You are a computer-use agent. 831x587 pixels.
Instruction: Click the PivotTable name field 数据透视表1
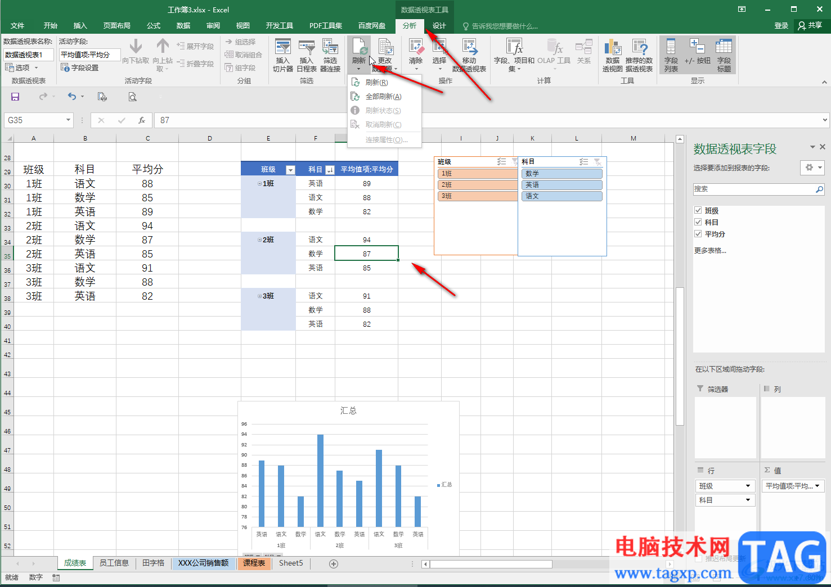(x=29, y=55)
